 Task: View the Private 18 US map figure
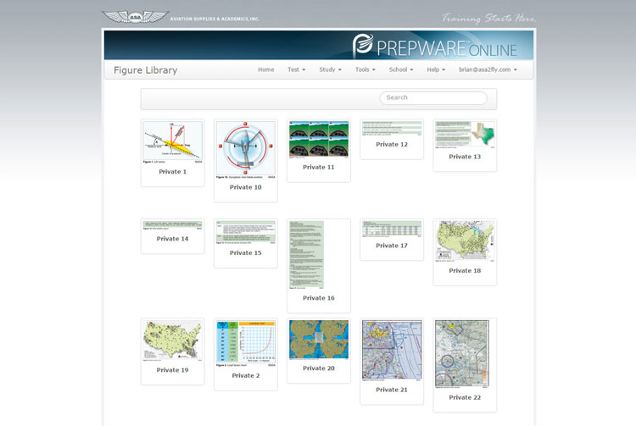465,241
